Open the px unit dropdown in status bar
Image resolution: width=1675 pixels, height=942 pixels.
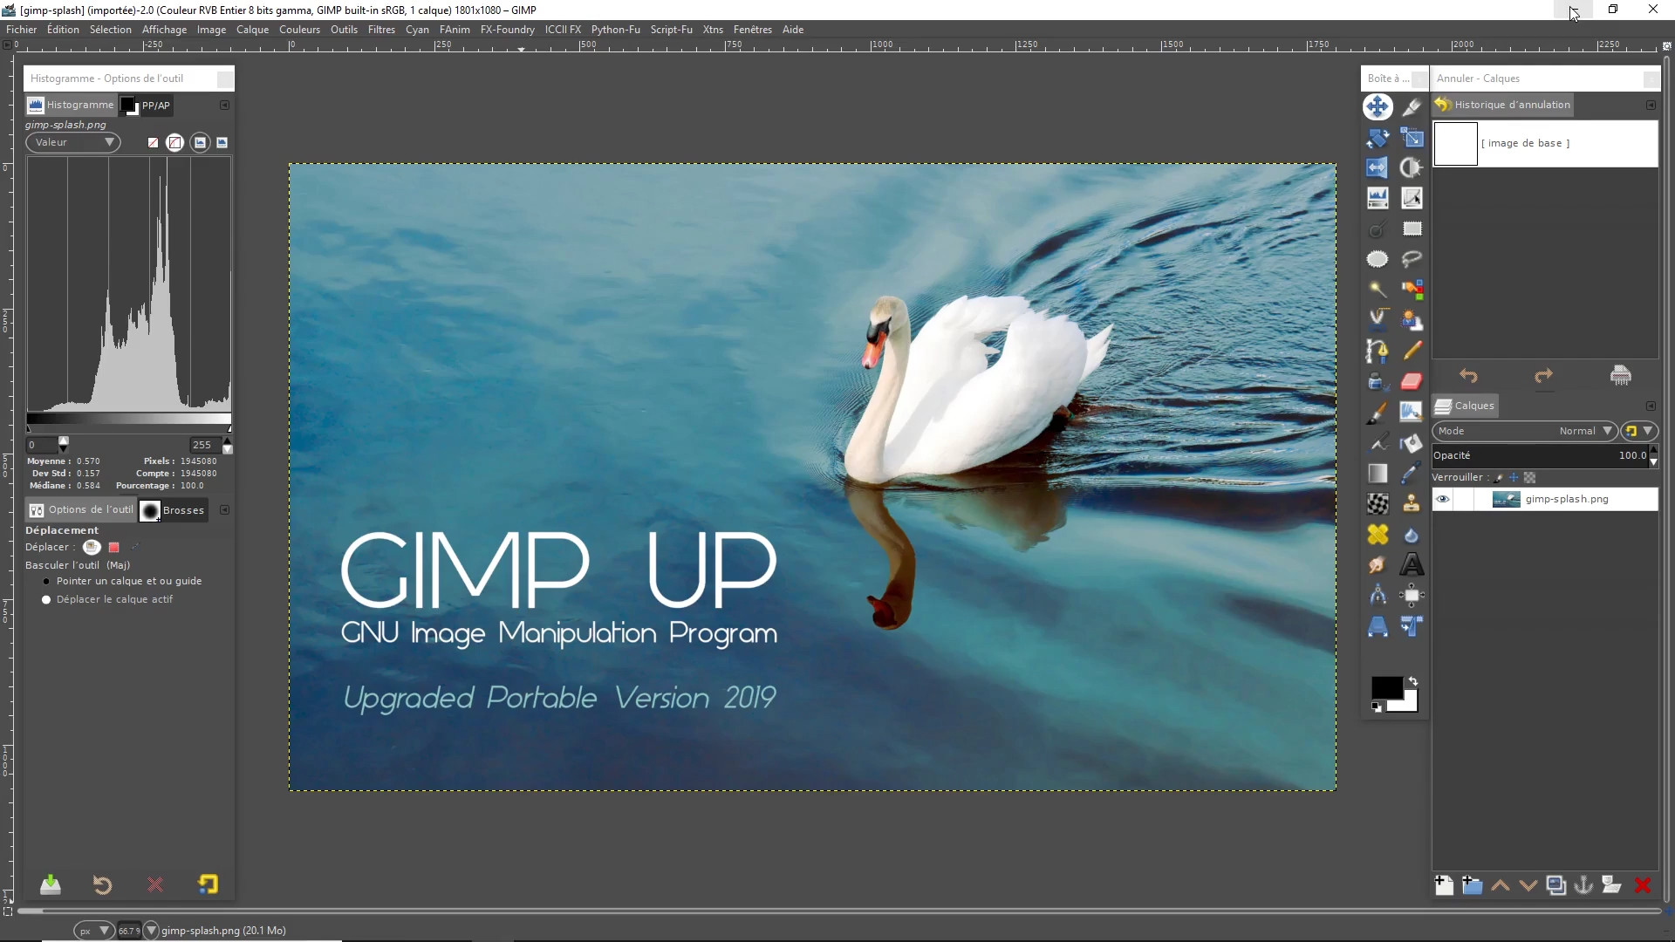(x=92, y=931)
